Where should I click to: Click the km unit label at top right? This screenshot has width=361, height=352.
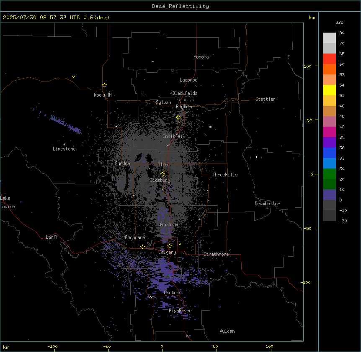pyautogui.click(x=312, y=18)
